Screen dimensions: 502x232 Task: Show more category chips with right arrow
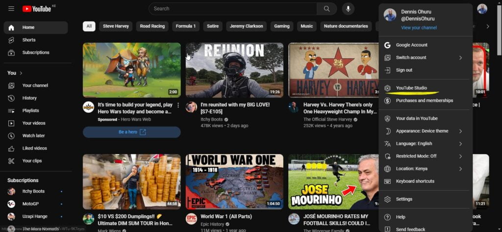tap(488, 26)
